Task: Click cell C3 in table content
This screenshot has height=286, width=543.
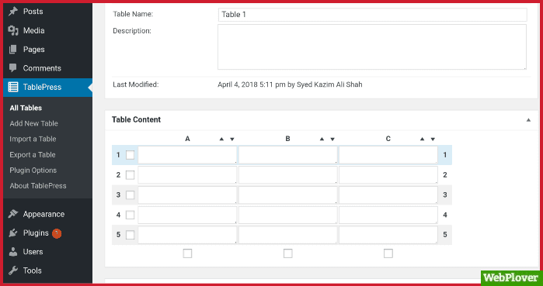Action: (x=388, y=195)
